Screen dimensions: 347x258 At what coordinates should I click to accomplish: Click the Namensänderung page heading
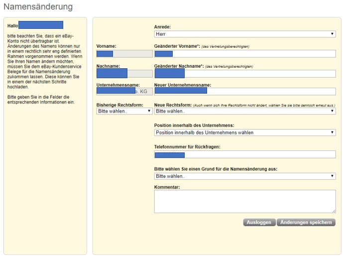coord(38,6)
